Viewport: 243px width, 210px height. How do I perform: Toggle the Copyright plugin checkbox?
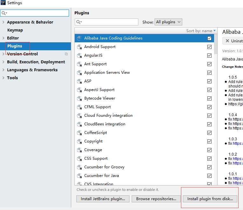coord(209,141)
